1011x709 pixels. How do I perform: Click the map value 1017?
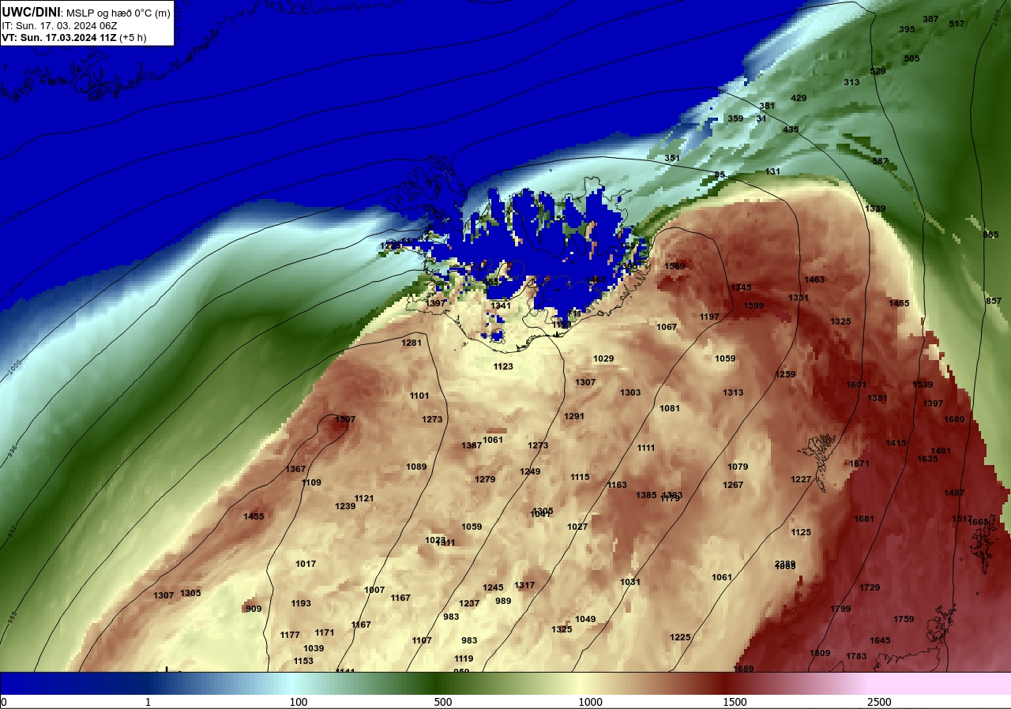[306, 564]
